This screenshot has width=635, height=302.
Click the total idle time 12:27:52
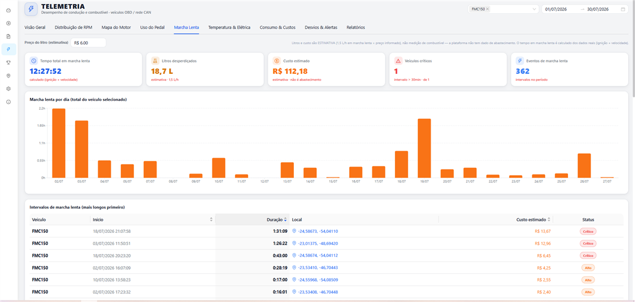[x=46, y=71]
